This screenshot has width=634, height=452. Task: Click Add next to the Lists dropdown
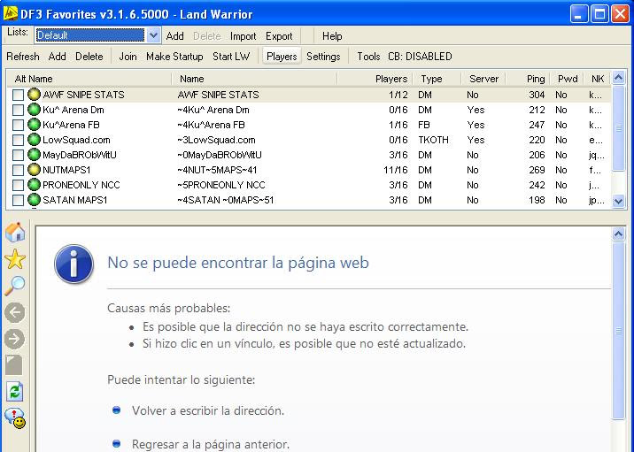[174, 36]
